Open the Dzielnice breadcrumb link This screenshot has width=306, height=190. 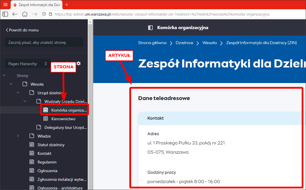[x=184, y=43]
